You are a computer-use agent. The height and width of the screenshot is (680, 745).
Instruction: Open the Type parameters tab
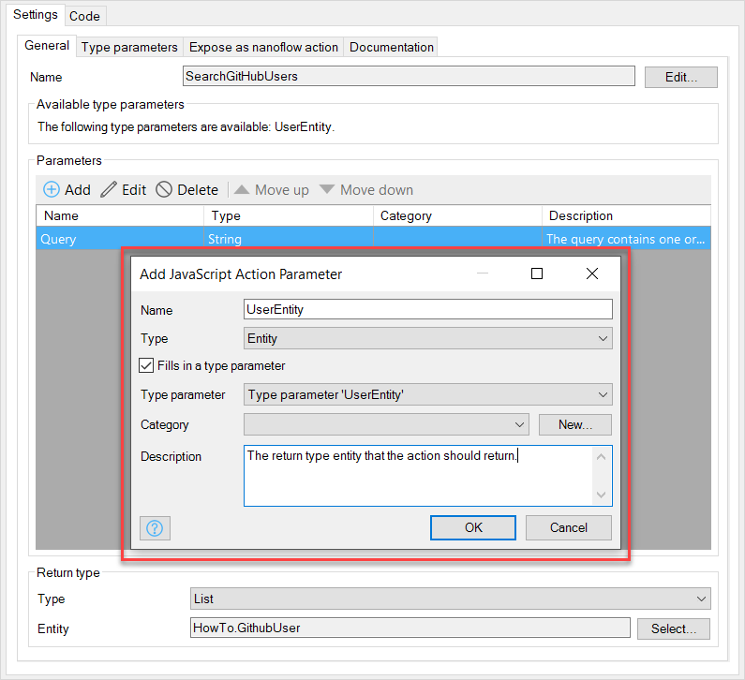coord(129,47)
